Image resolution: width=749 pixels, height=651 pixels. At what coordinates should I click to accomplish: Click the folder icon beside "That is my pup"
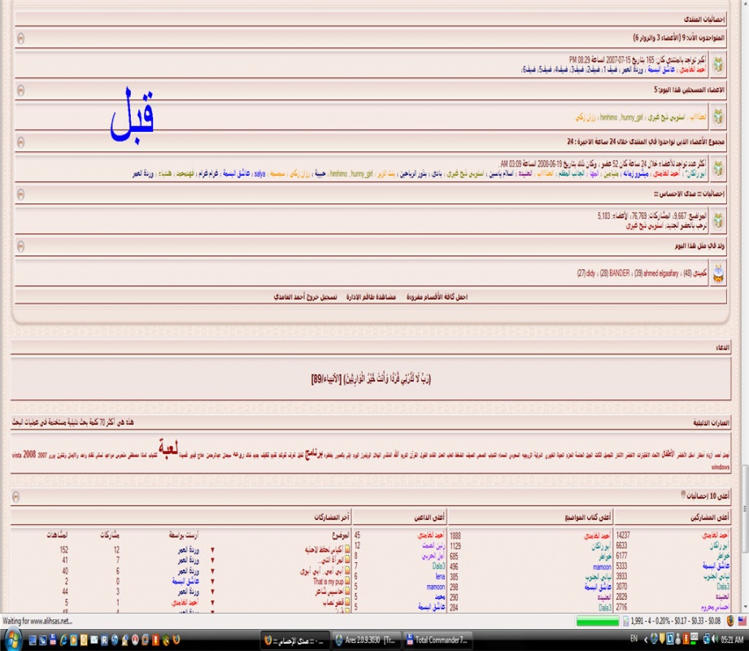tap(348, 582)
